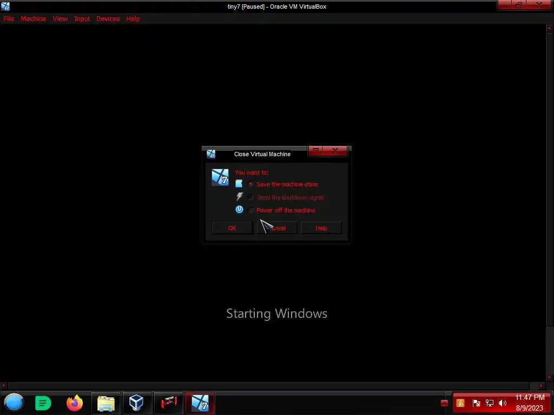The height and width of the screenshot is (415, 554).
Task: Select Send the shutdown signal option
Action: tap(287, 197)
